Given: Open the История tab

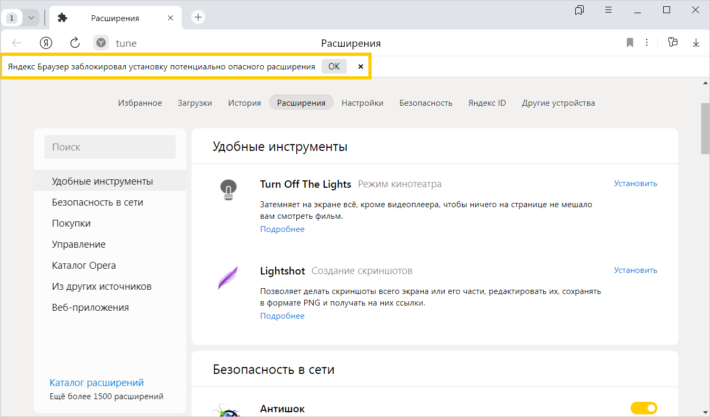Looking at the screenshot, I should point(244,103).
